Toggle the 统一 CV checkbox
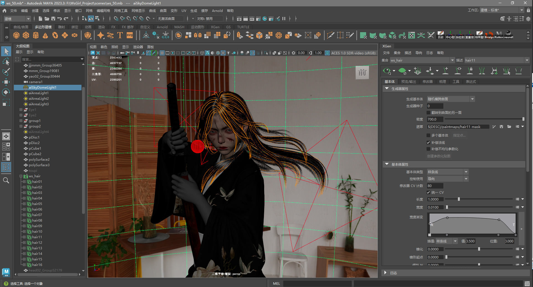The height and width of the screenshot is (287, 533). (429, 192)
